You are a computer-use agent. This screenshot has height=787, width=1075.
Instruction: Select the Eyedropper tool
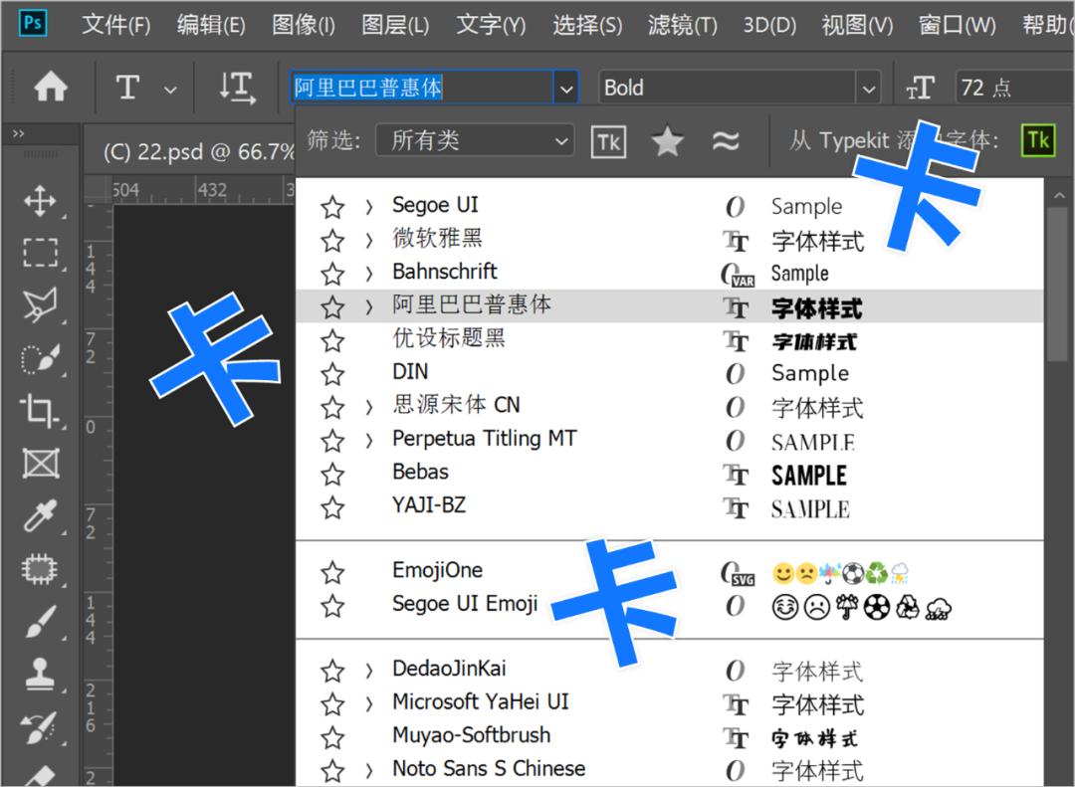[x=40, y=517]
